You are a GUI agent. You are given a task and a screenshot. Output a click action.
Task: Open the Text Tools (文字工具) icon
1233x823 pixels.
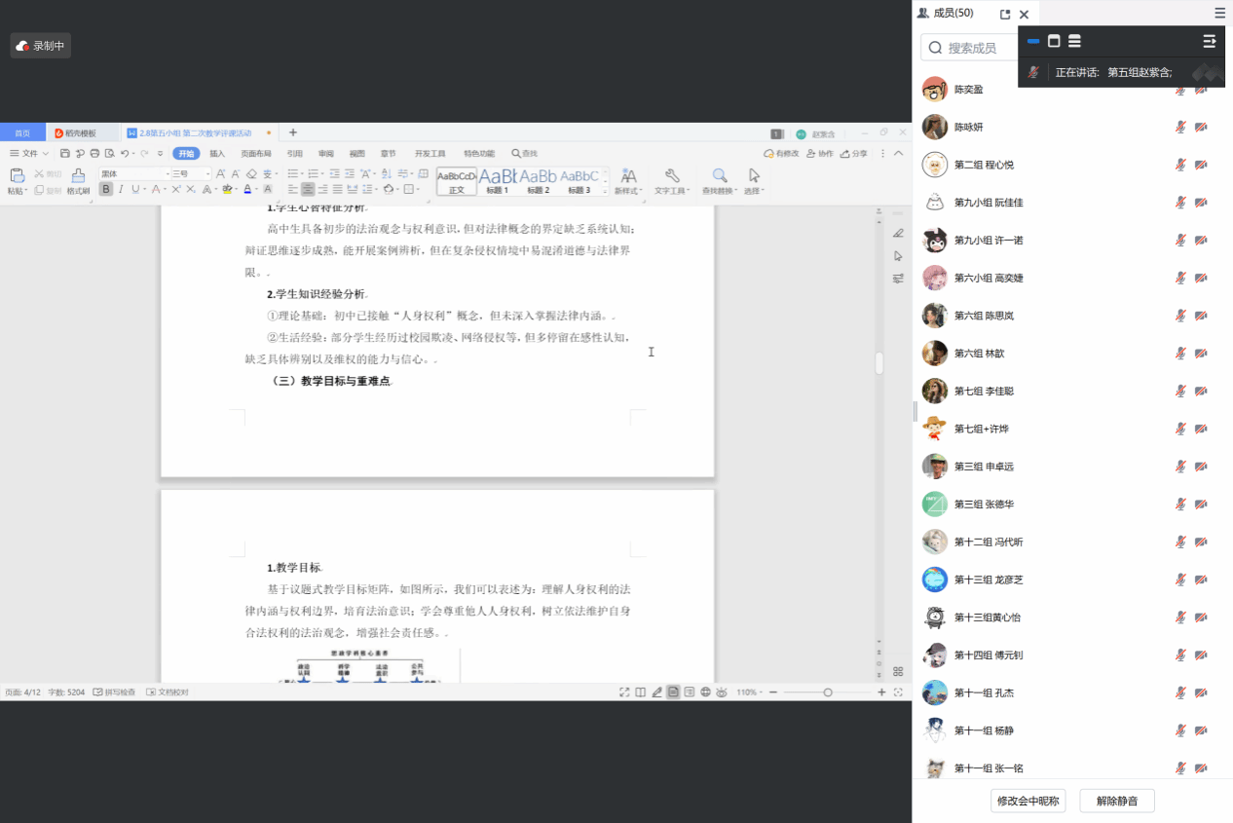671,175
